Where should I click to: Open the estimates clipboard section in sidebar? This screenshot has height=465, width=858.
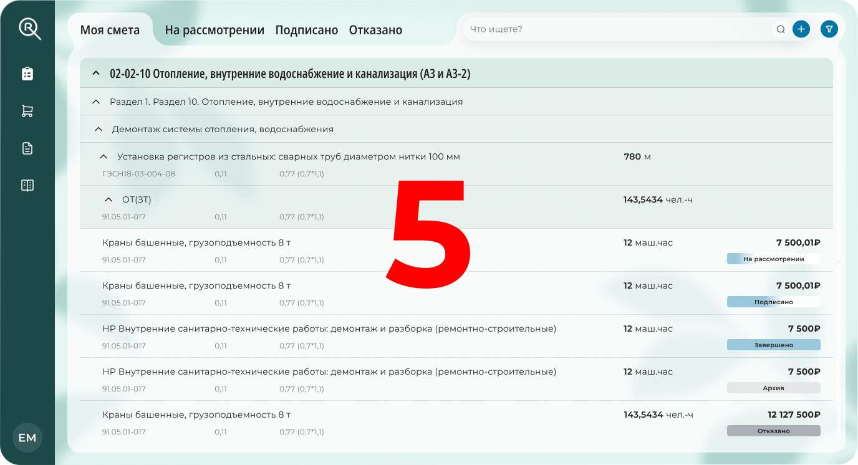click(x=27, y=73)
